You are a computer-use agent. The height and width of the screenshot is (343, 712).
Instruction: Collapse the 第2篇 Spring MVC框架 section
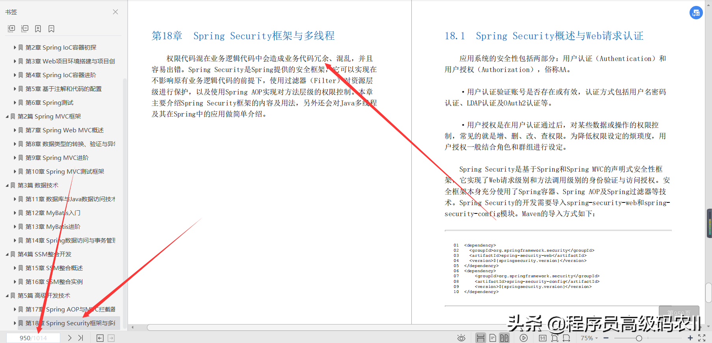click(7, 116)
